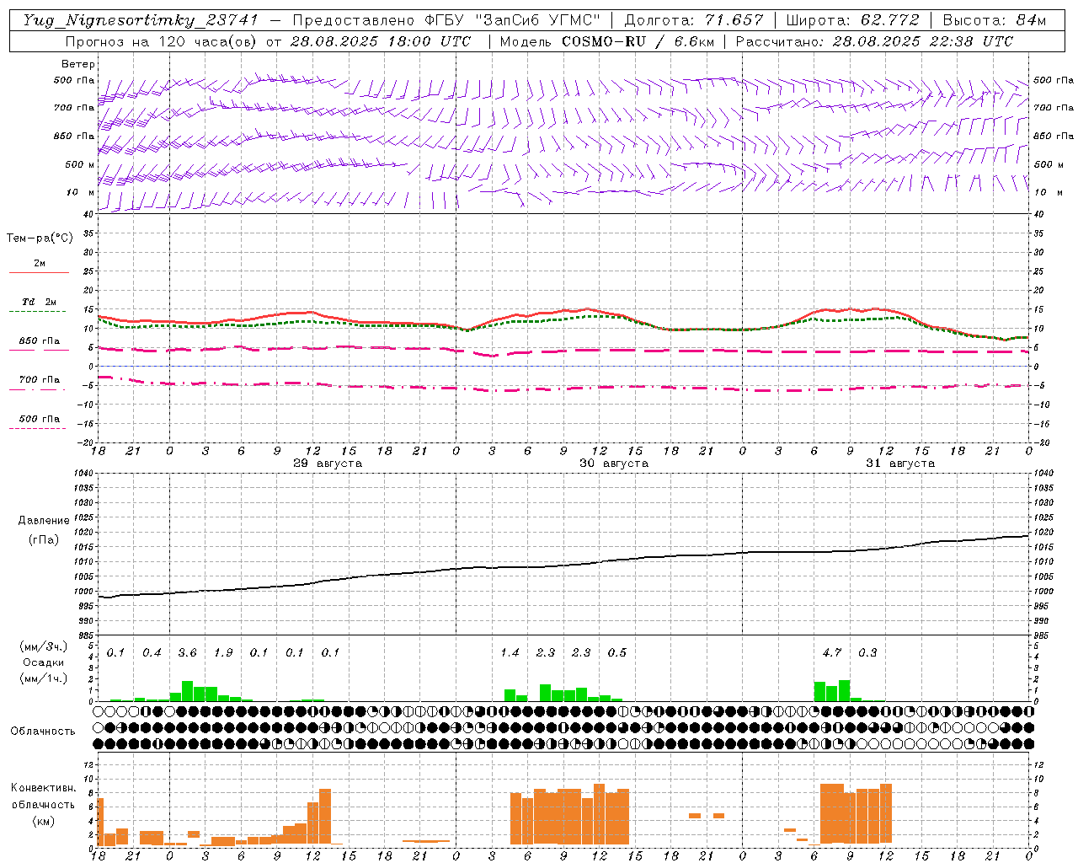
Task: Click the Td 2м dew point legend entry
Action: tap(39, 302)
